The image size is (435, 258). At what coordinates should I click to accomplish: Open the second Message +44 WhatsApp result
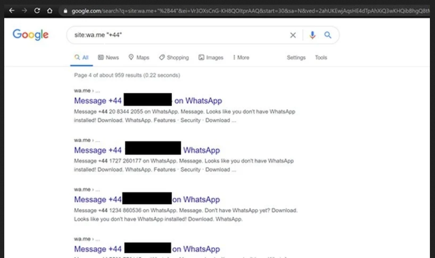point(147,150)
